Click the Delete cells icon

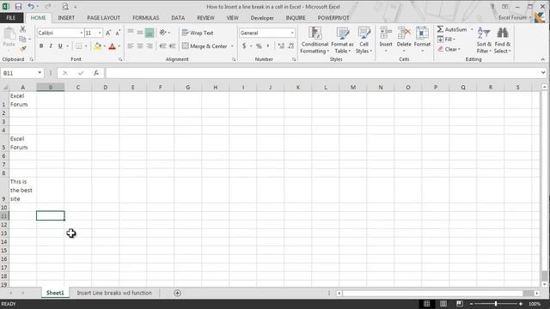point(404,39)
